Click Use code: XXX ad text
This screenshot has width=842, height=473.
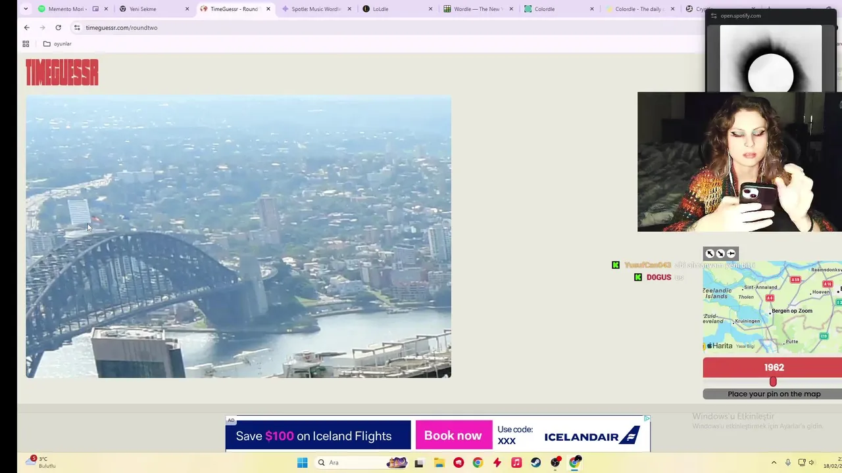pyautogui.click(x=515, y=436)
